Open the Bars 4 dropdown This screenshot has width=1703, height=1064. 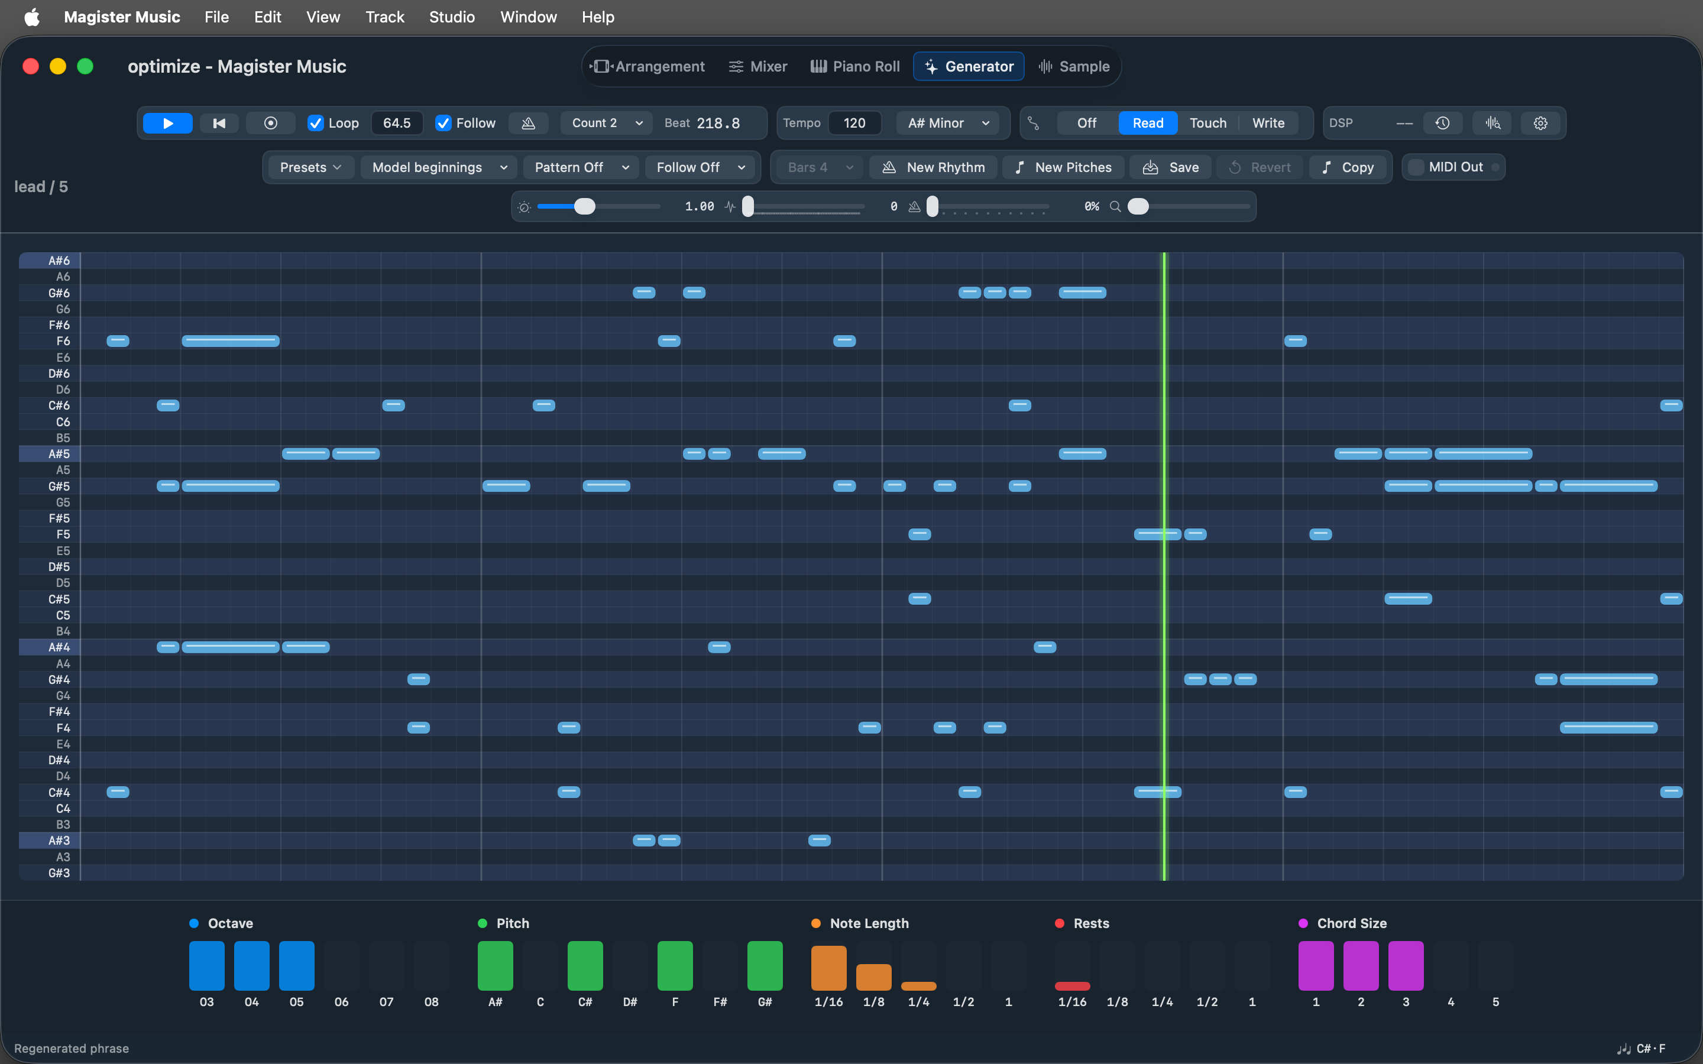point(820,167)
